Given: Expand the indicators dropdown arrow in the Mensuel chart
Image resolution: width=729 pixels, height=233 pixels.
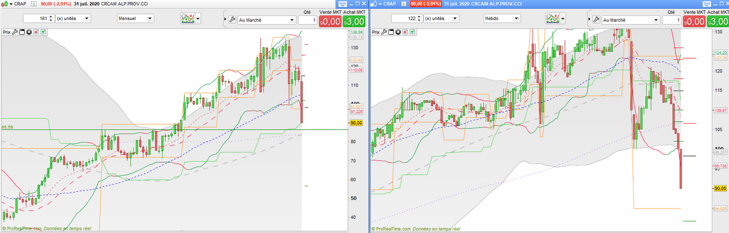Looking at the screenshot, I should click(x=198, y=19).
